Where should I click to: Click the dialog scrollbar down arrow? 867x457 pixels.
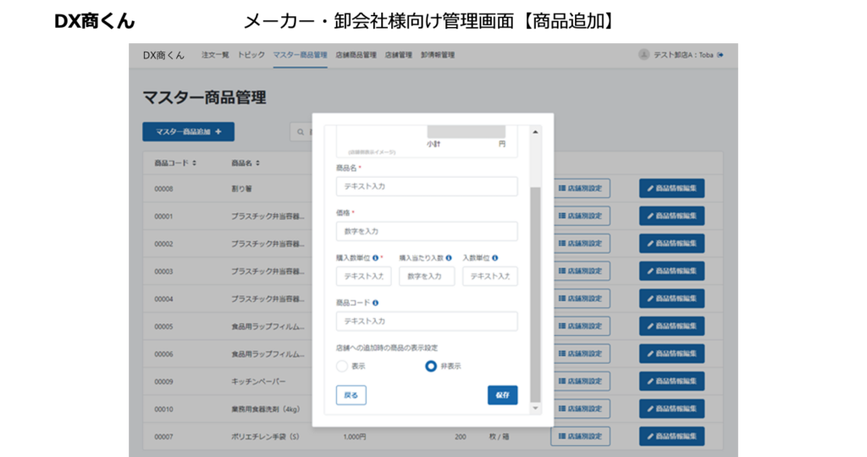[535, 407]
